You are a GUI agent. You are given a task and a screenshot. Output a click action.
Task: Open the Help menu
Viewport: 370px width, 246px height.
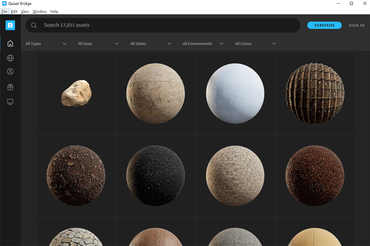coord(54,11)
